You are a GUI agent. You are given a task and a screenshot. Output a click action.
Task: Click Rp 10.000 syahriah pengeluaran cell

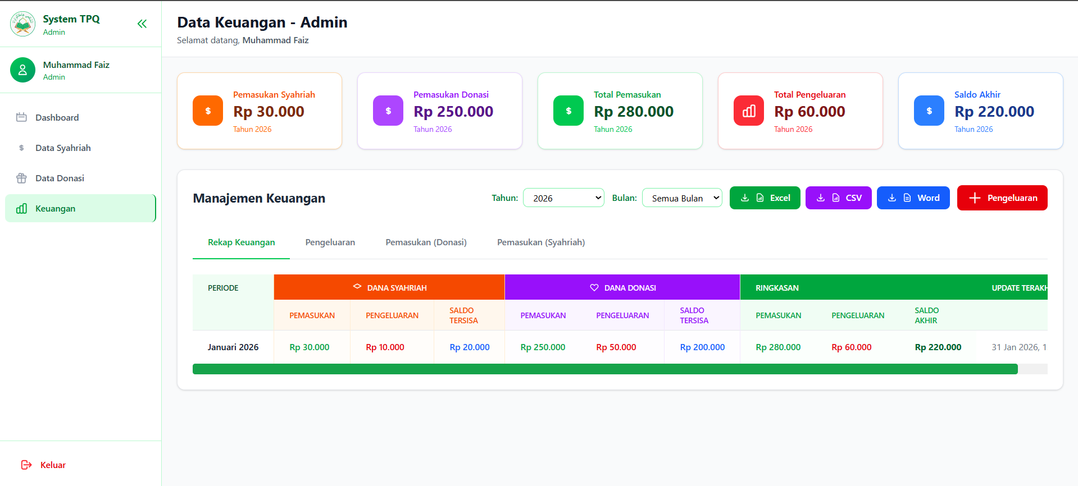coord(392,347)
